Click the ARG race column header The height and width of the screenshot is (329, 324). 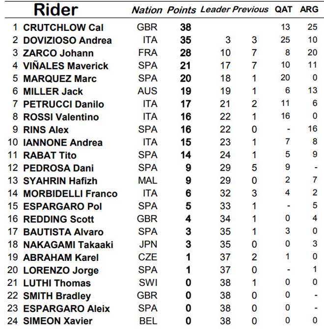(309, 10)
